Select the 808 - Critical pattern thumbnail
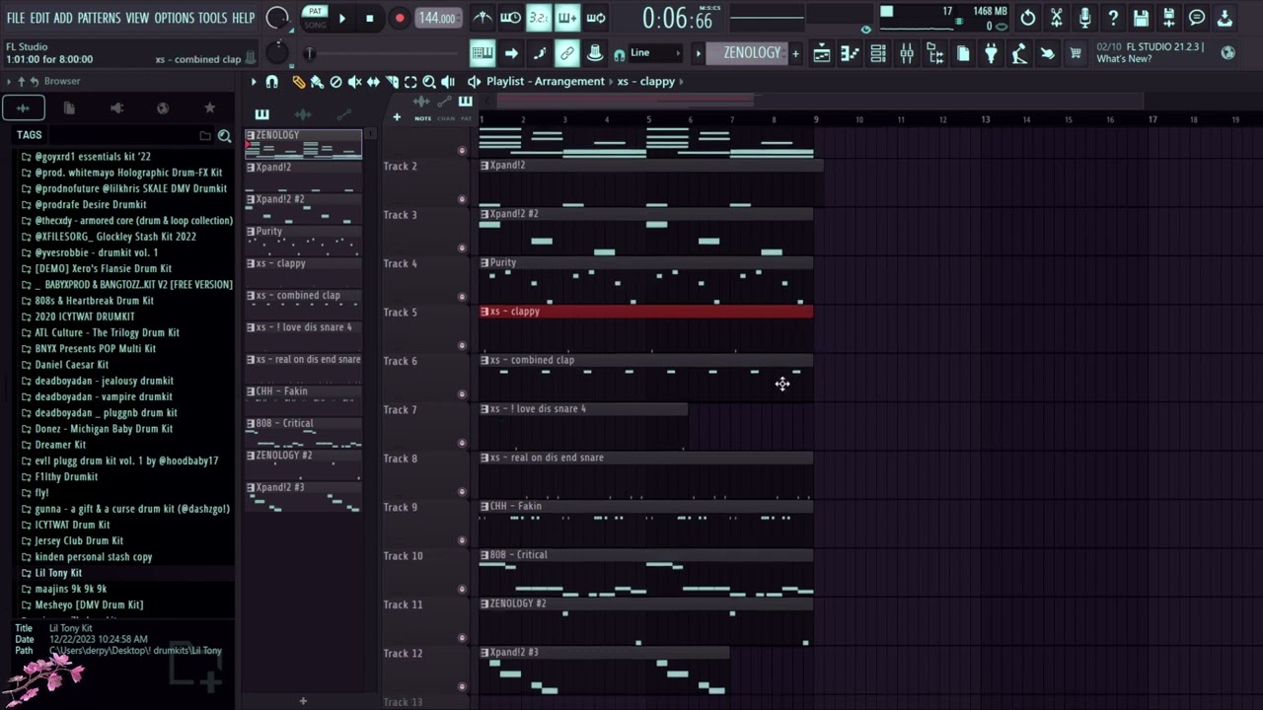 303,432
